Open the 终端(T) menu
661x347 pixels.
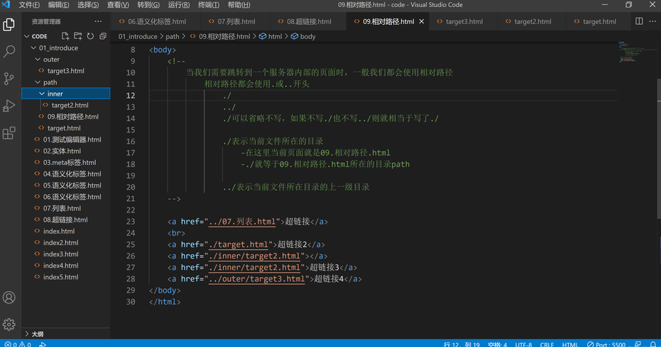point(209,5)
